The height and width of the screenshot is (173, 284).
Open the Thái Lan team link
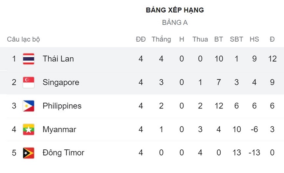point(58,59)
